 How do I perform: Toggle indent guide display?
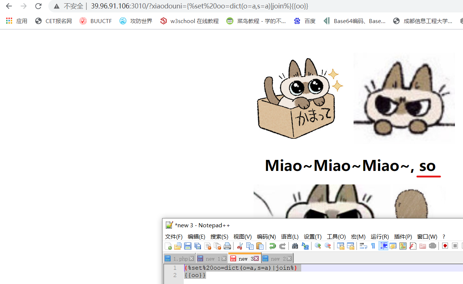[383, 246]
